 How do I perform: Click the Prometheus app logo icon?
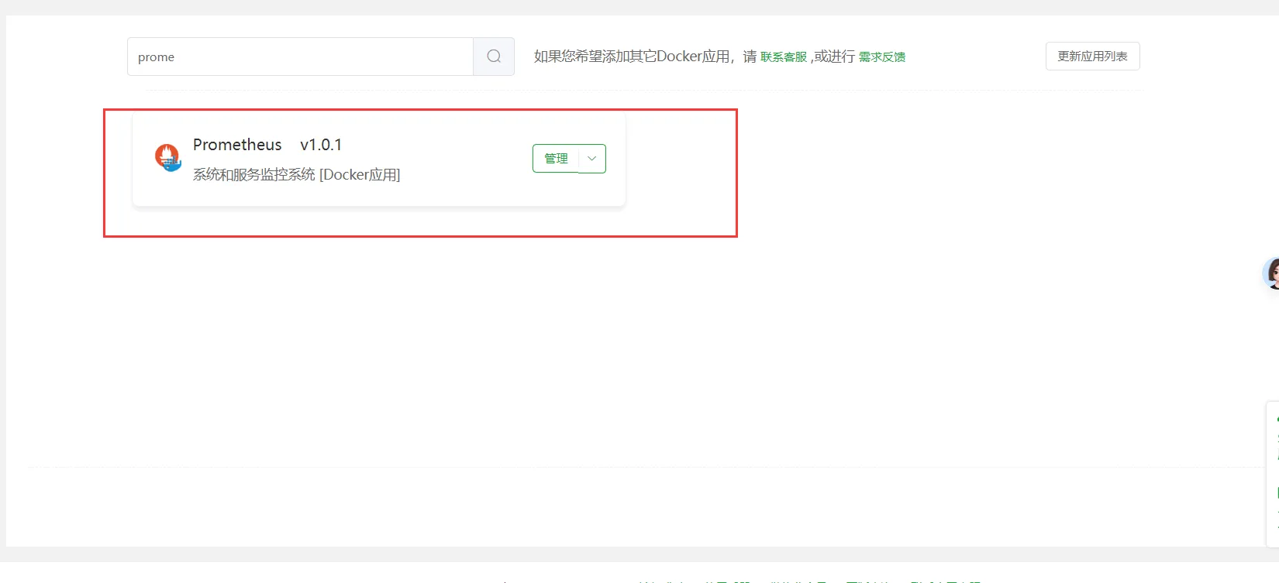point(167,158)
